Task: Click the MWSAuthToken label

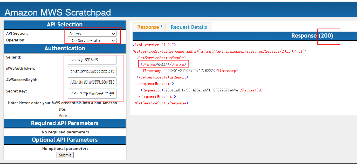Action: (x=21, y=68)
